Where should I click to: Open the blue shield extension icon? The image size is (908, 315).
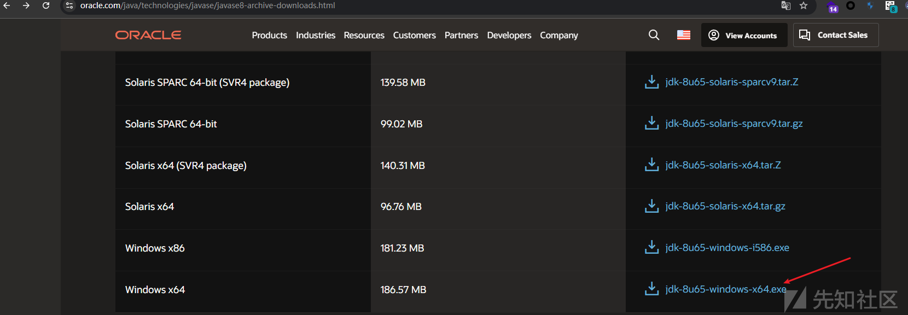click(x=870, y=5)
